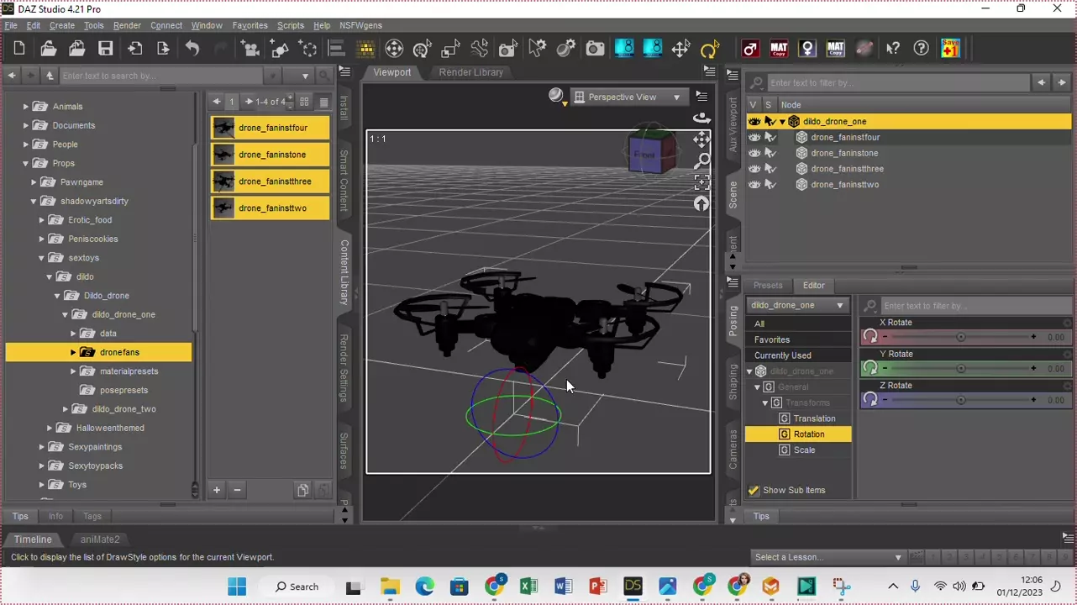Screen dimensions: 1077x605
Task: Select the Rotate tool in the toolbar
Action: pos(709,49)
